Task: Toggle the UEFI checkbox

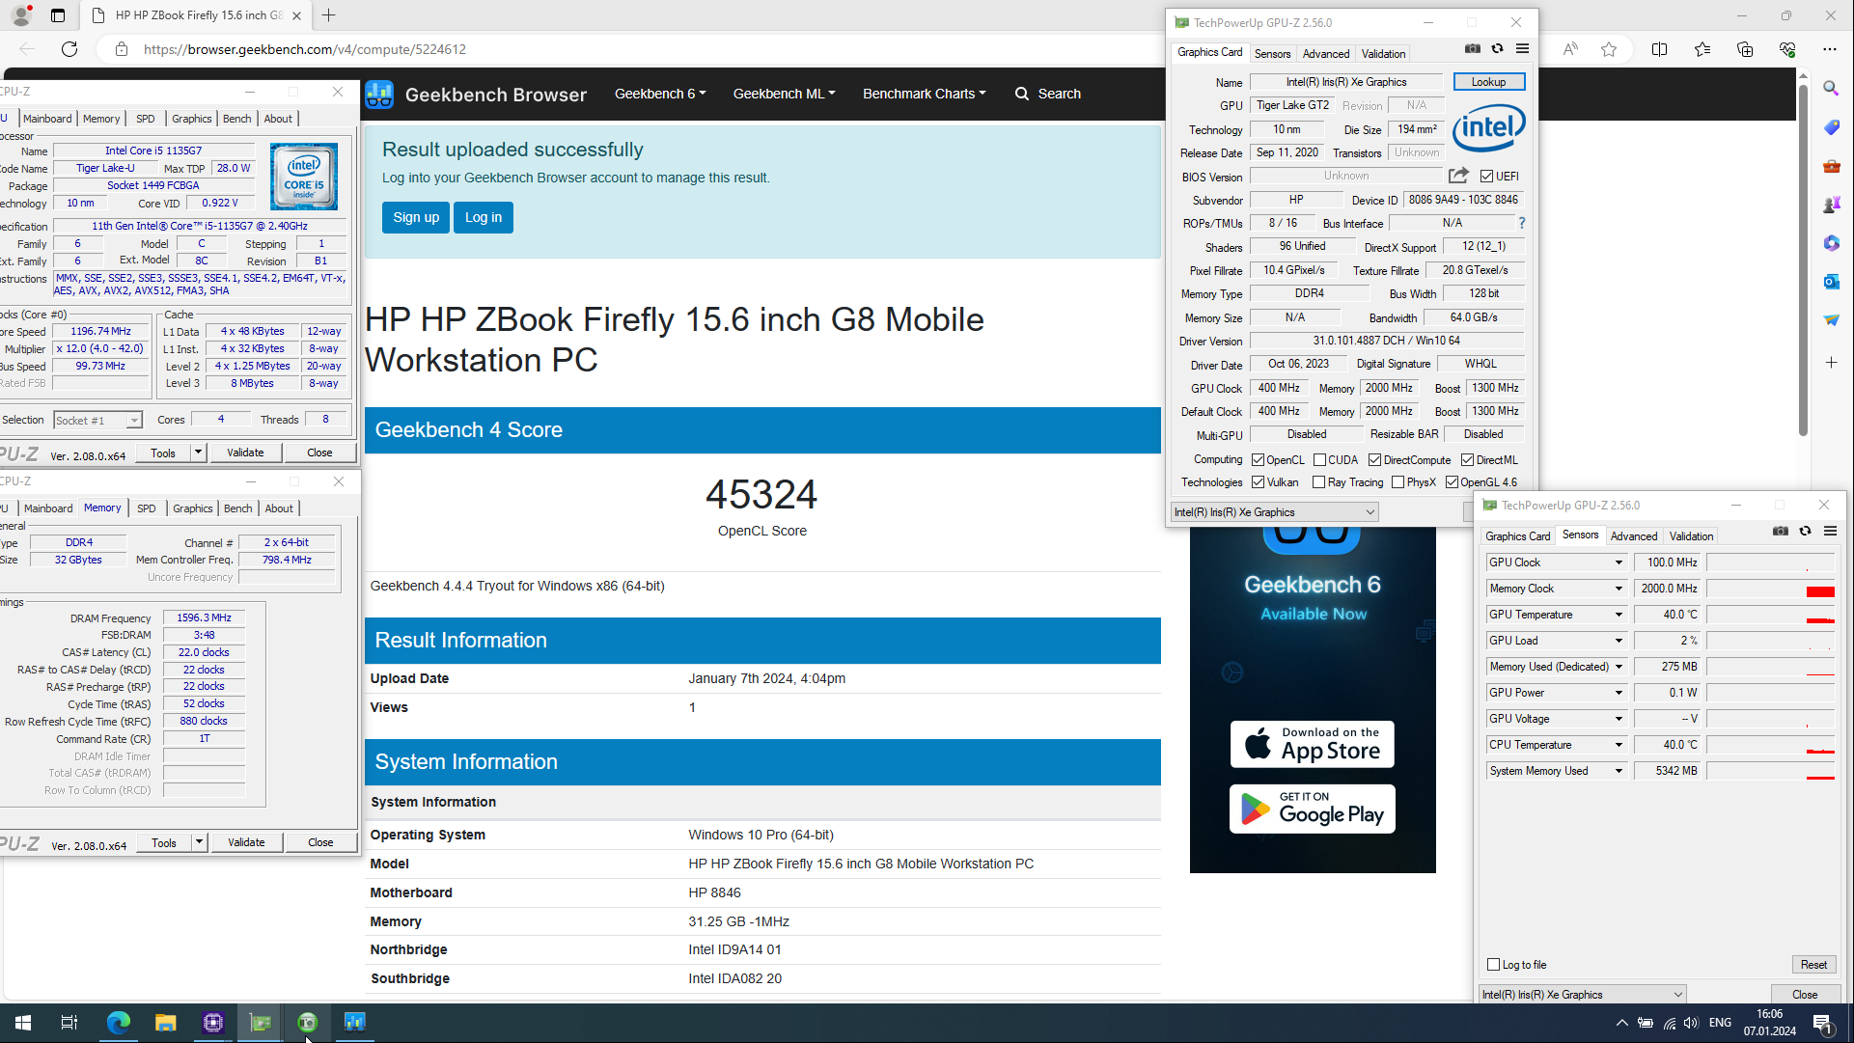Action: point(1486,176)
